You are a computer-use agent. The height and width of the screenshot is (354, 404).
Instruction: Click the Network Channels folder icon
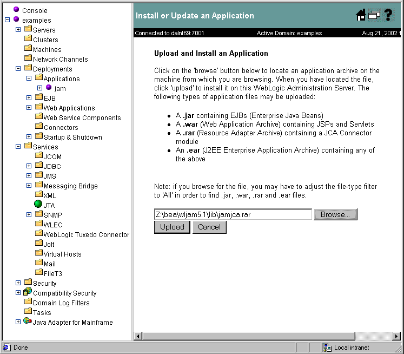point(28,58)
